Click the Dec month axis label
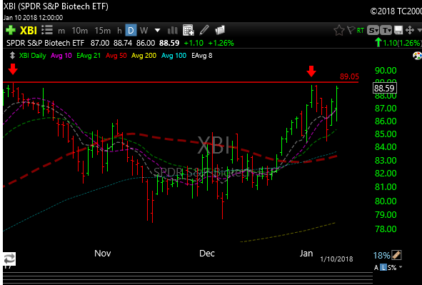Image resolution: width=422 pixels, height=285 pixels. 207,254
